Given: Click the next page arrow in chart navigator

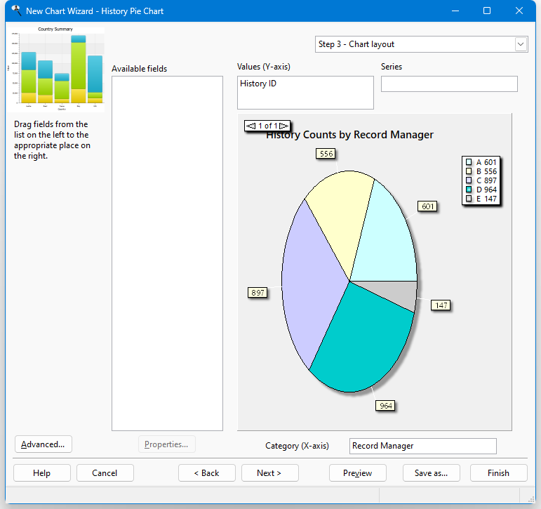Looking at the screenshot, I should (x=283, y=126).
